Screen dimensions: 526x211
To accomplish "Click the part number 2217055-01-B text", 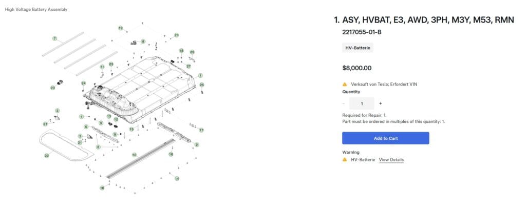I will [362, 32].
